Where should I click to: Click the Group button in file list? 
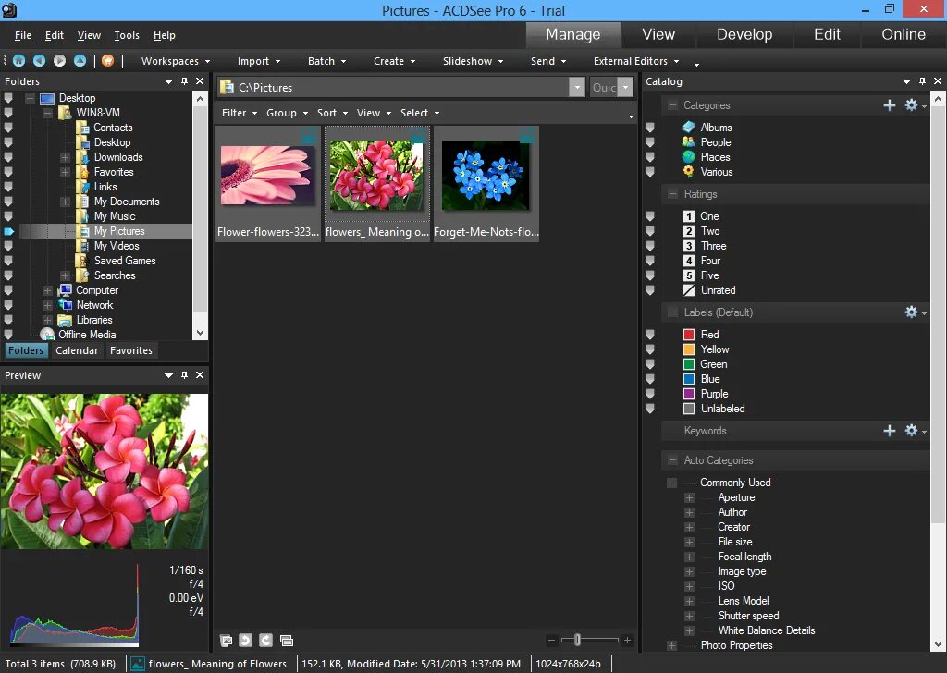[x=287, y=113]
